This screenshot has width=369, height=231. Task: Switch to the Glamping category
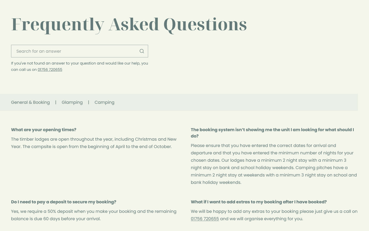[72, 102]
